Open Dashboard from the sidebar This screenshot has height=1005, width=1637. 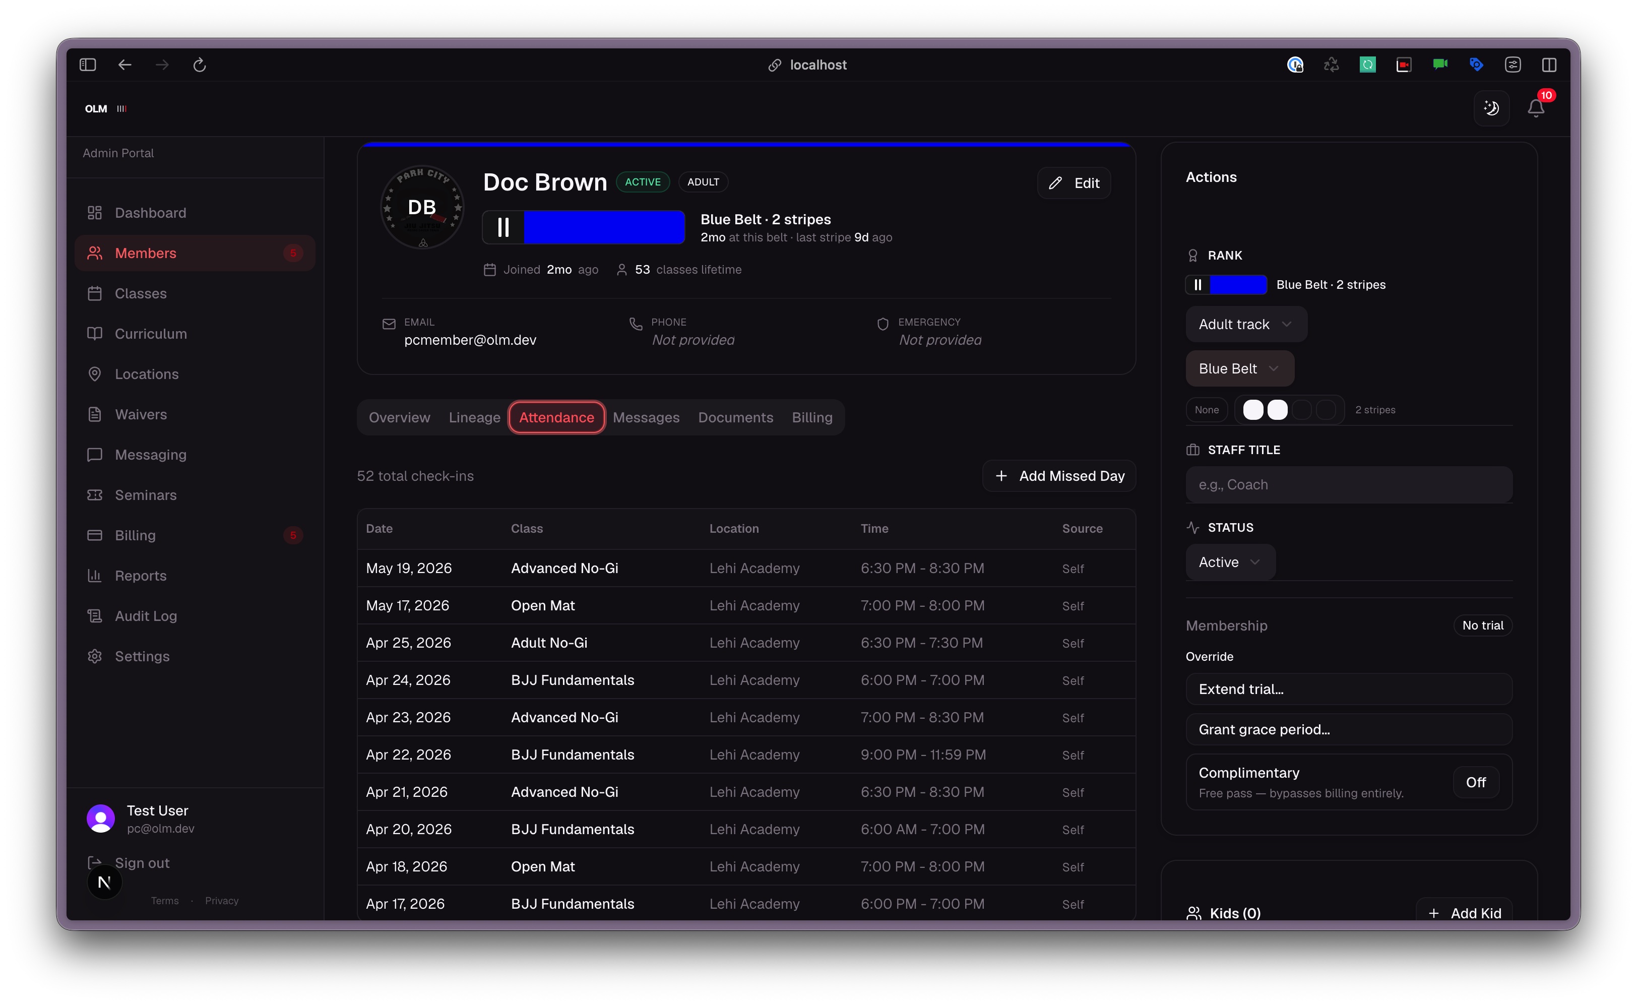click(195, 213)
